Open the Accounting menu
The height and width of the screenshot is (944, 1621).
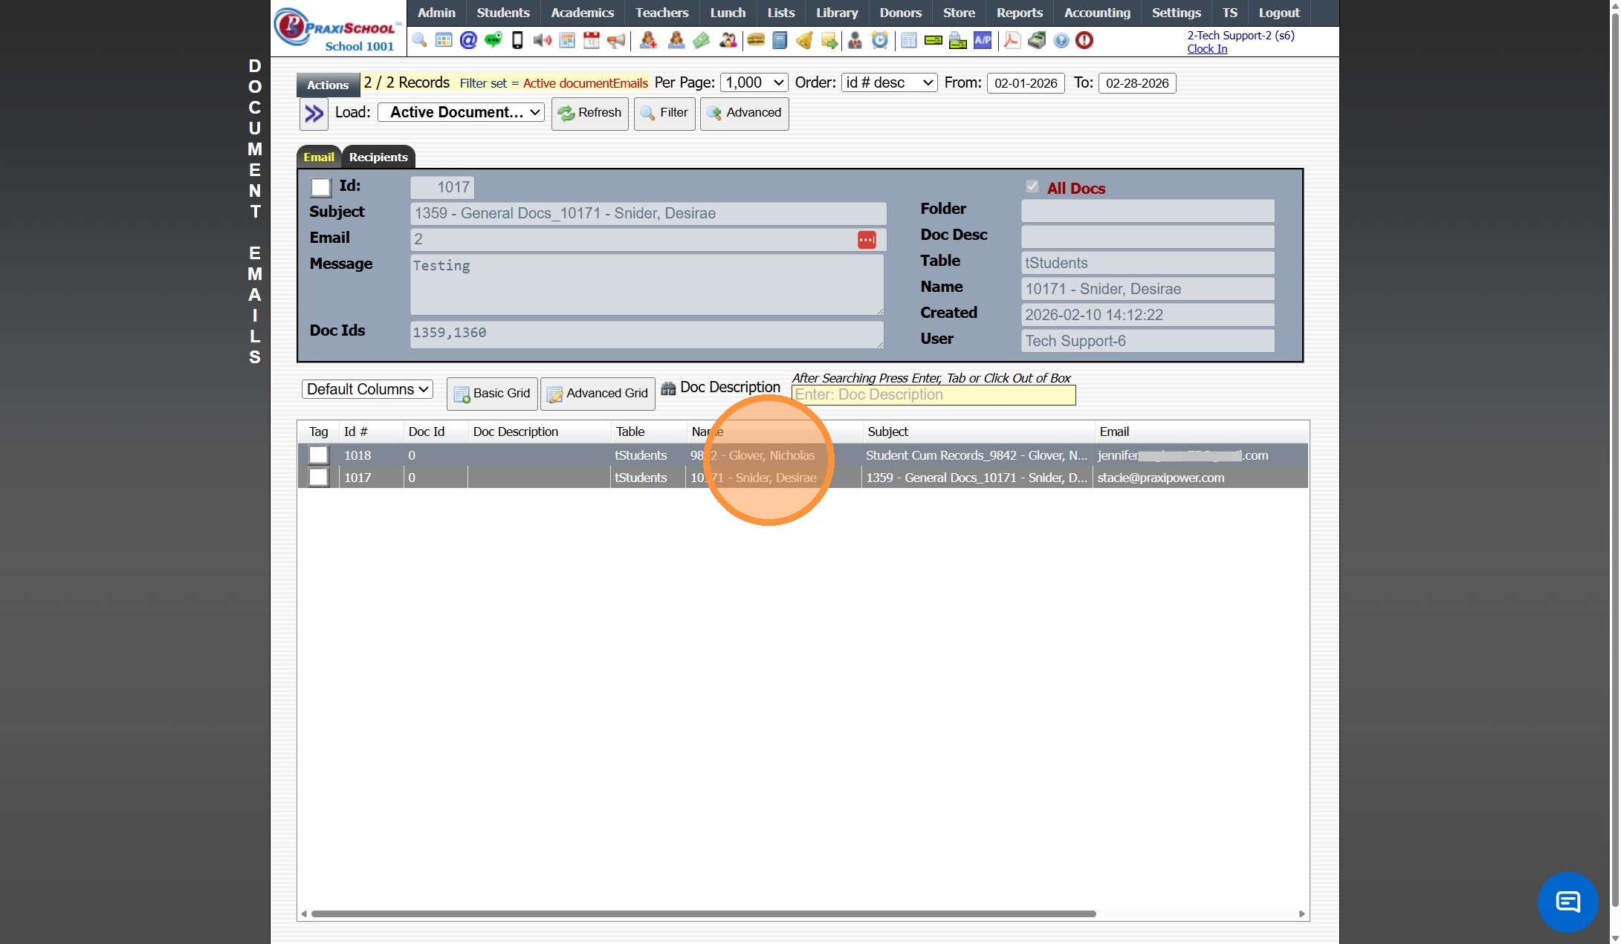(x=1097, y=13)
